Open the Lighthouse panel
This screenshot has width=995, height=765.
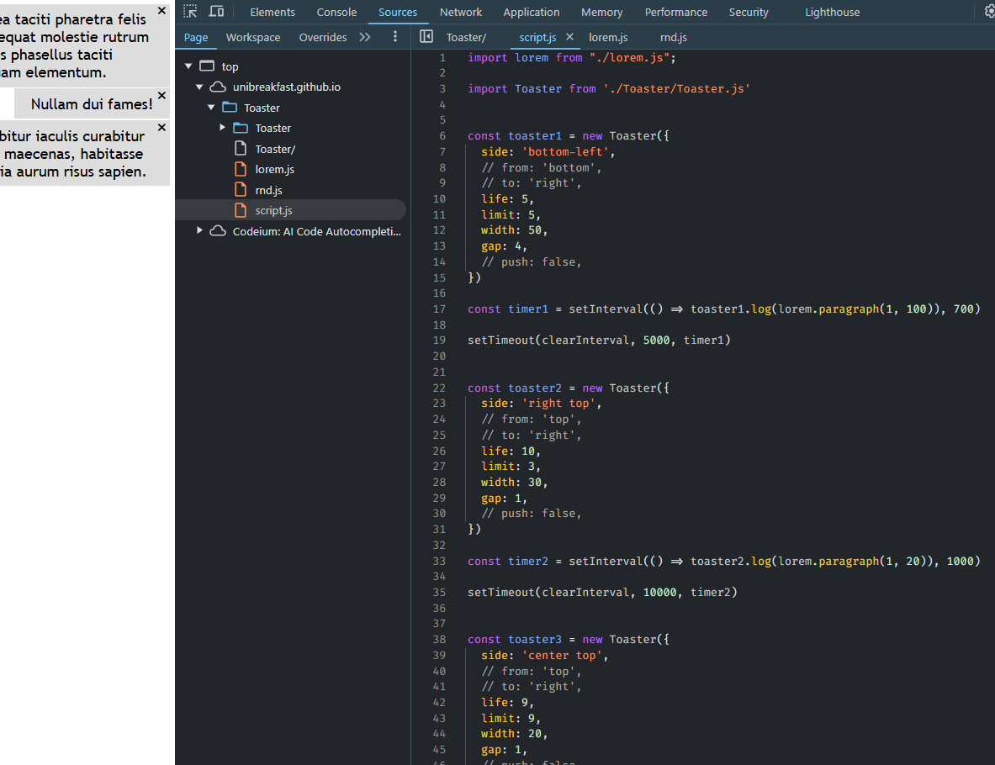832,12
